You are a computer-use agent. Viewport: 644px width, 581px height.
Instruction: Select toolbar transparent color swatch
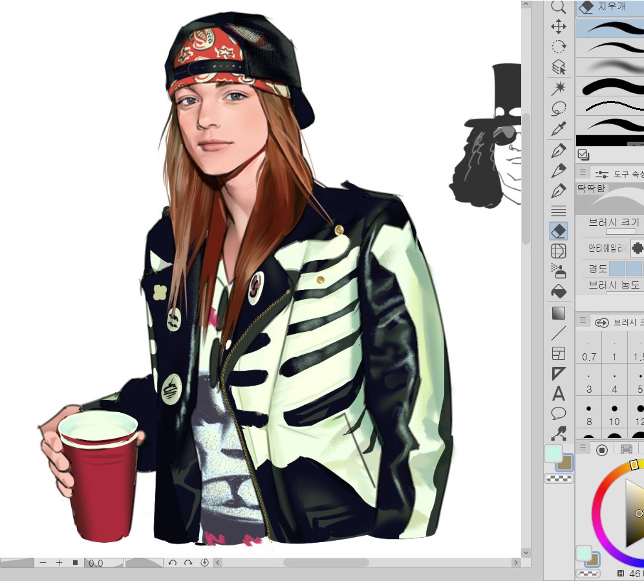tap(559, 478)
